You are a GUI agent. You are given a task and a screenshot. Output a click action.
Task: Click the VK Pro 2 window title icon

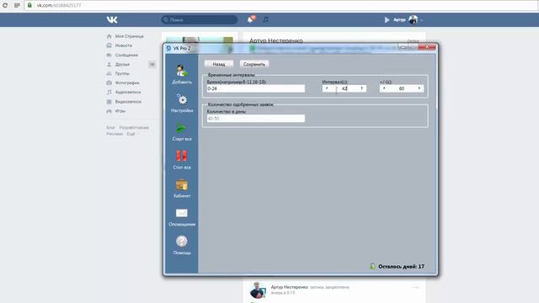(168, 48)
